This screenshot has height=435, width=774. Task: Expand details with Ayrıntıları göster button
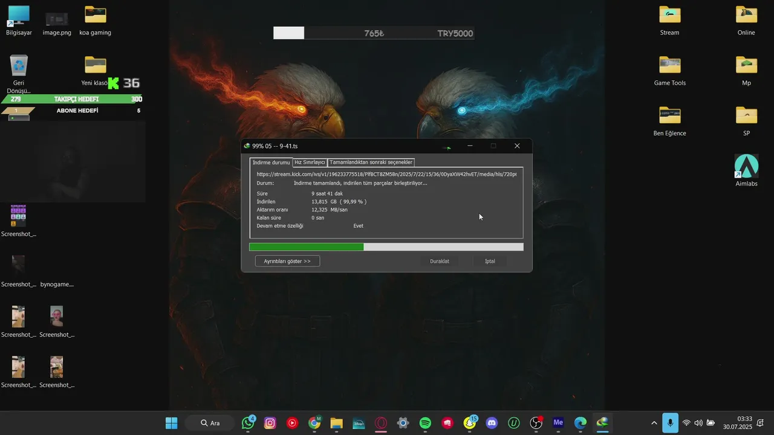[287, 261]
